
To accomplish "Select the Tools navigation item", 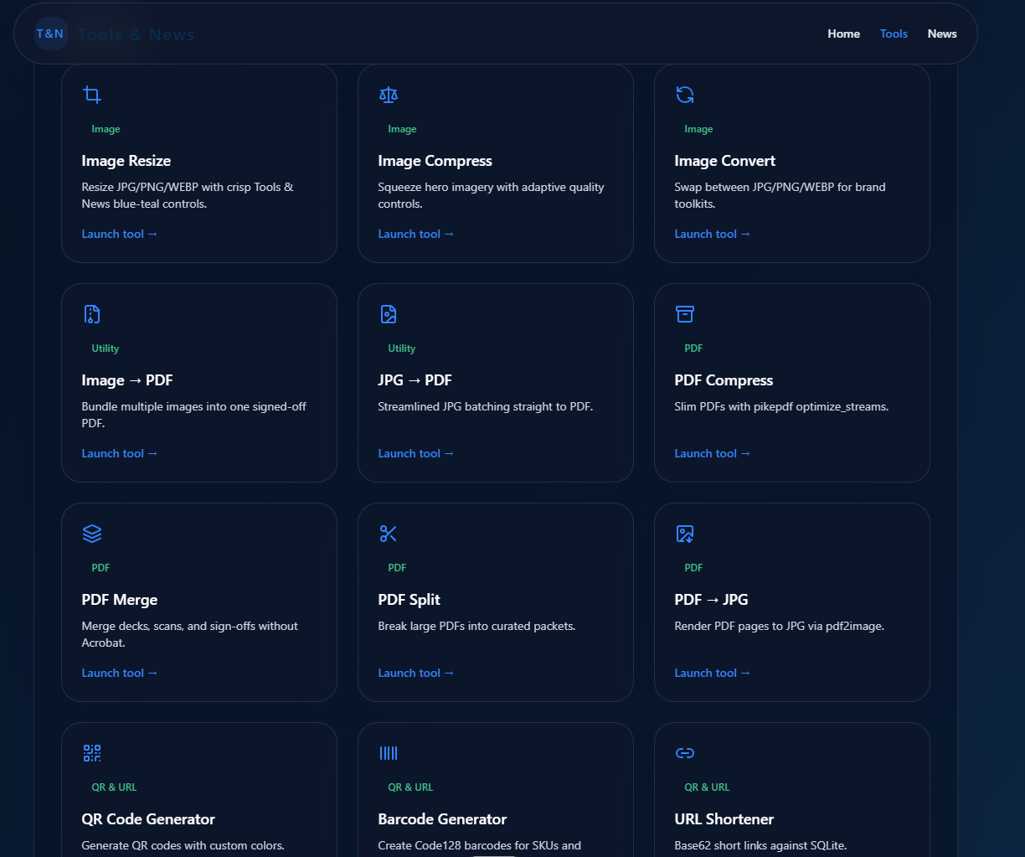I will point(894,34).
